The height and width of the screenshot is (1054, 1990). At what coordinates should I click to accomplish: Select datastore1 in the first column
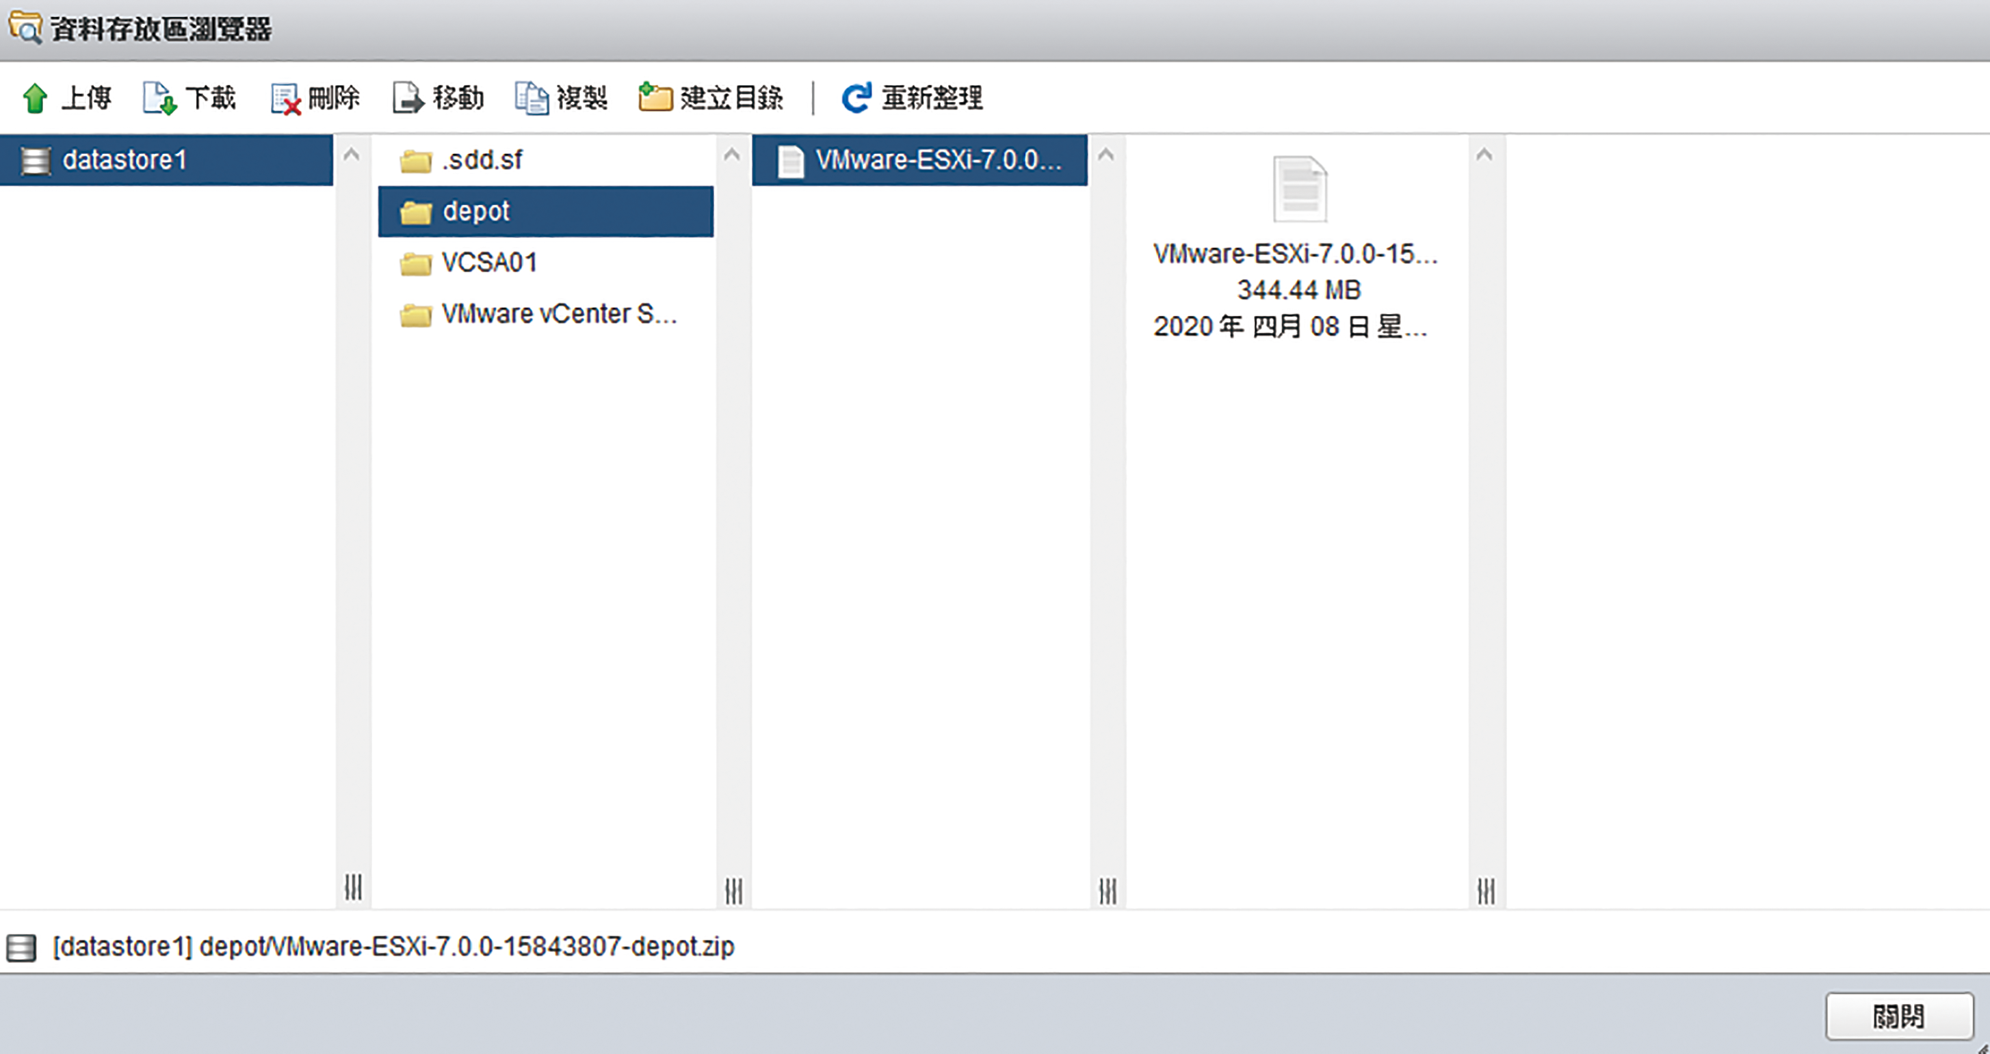pyautogui.click(x=166, y=160)
